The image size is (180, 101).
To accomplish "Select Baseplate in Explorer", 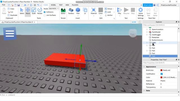I will (x=156, y=37).
